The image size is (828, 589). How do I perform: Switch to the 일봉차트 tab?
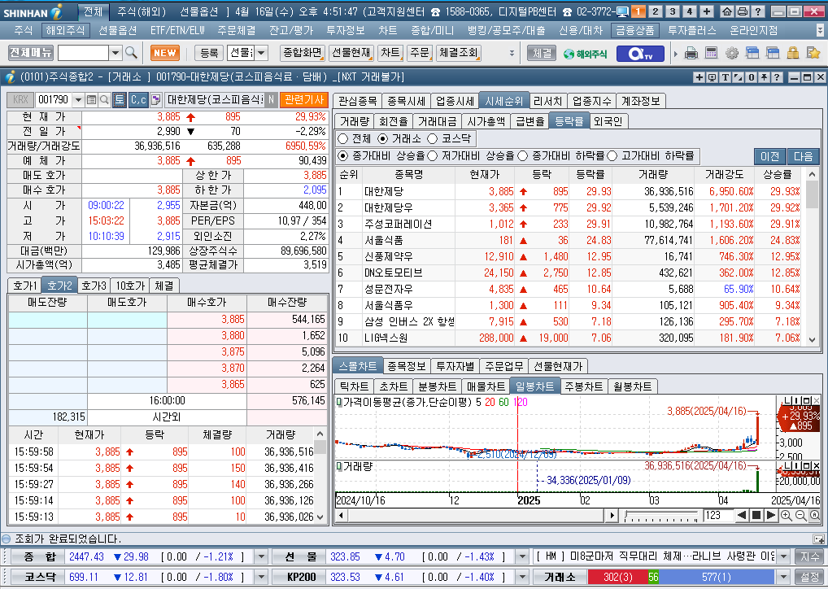(x=534, y=386)
